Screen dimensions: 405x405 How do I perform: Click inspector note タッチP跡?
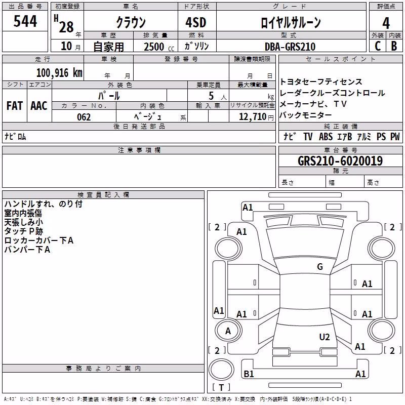(23, 231)
